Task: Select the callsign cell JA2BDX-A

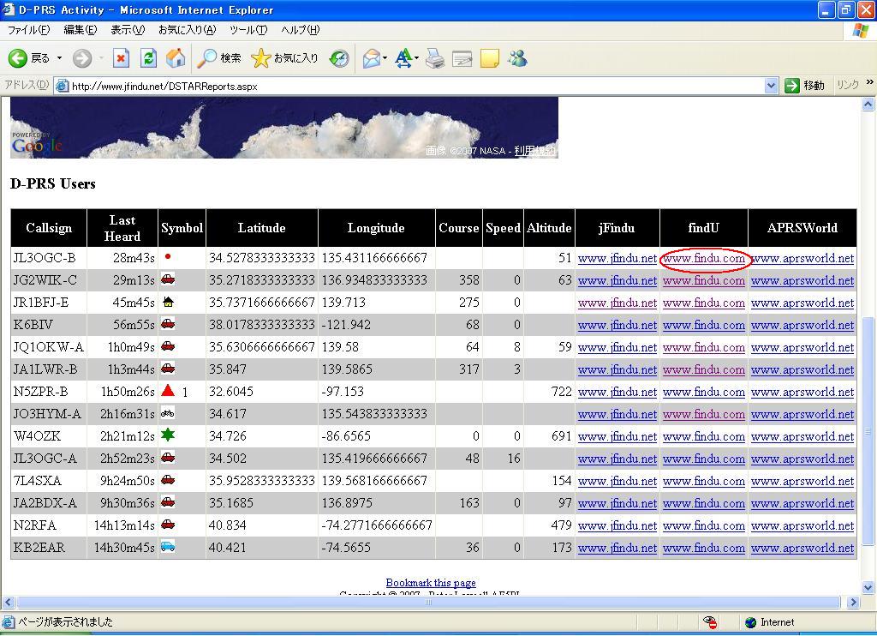Action: [49, 503]
